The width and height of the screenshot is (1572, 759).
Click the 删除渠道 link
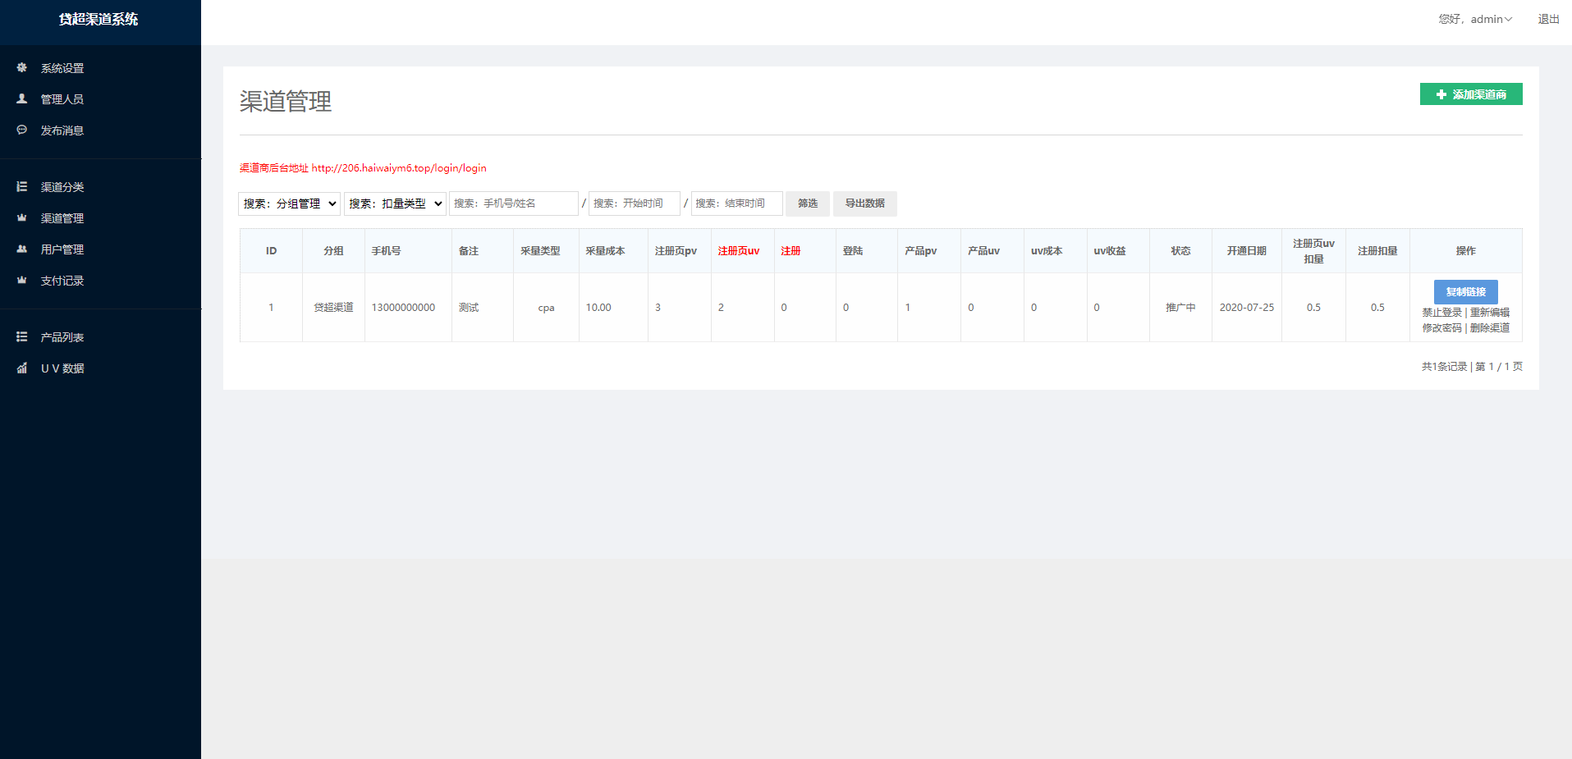1490,328
